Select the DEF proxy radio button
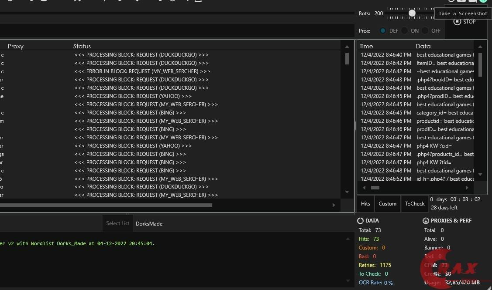The width and height of the screenshot is (492, 290). pyautogui.click(x=383, y=31)
